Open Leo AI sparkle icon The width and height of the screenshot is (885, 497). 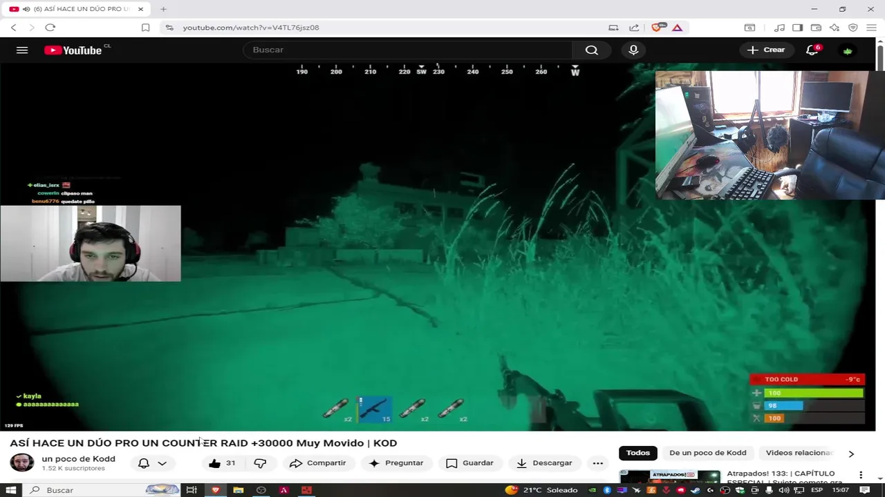coord(835,28)
